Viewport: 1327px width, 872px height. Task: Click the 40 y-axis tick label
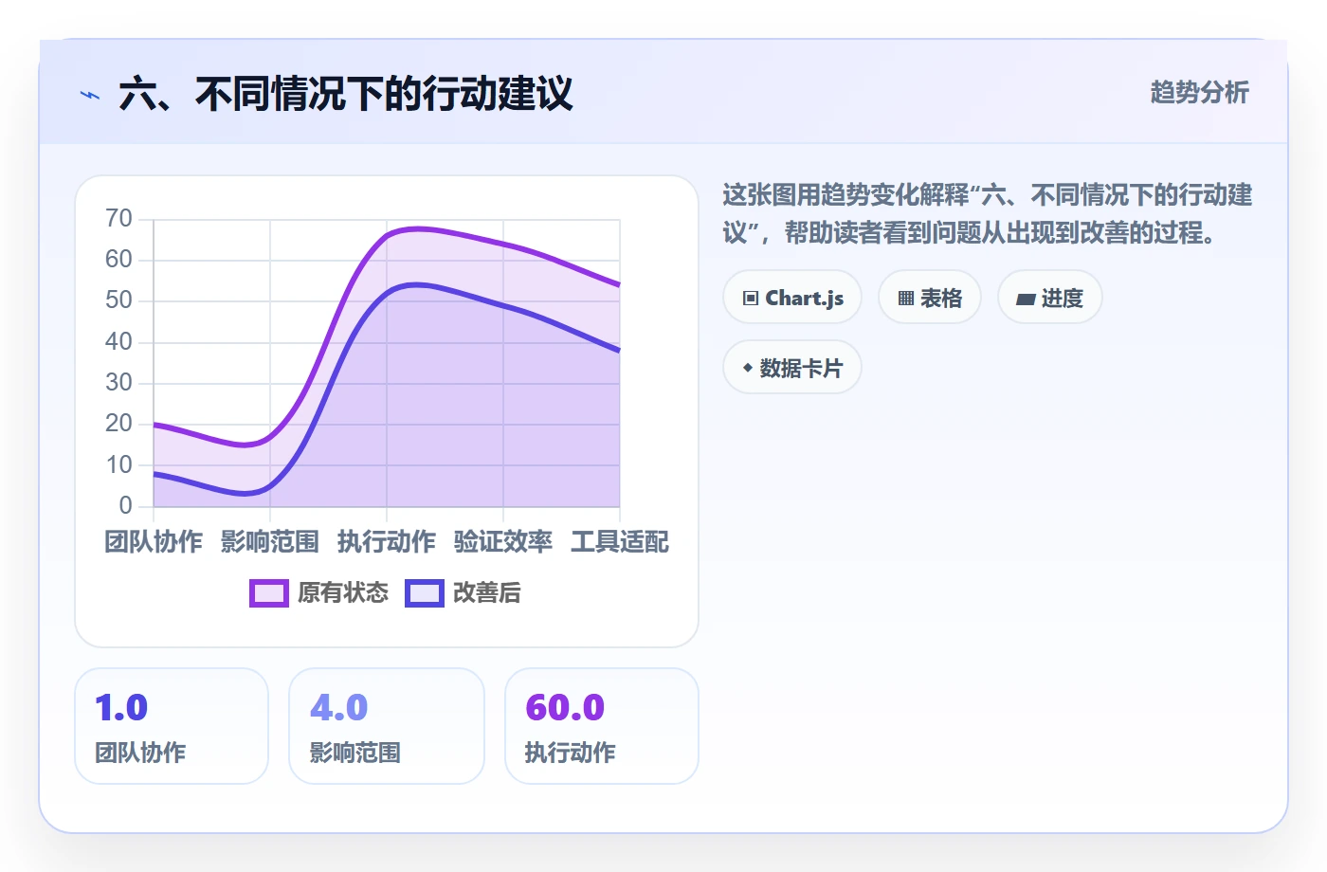[118, 341]
